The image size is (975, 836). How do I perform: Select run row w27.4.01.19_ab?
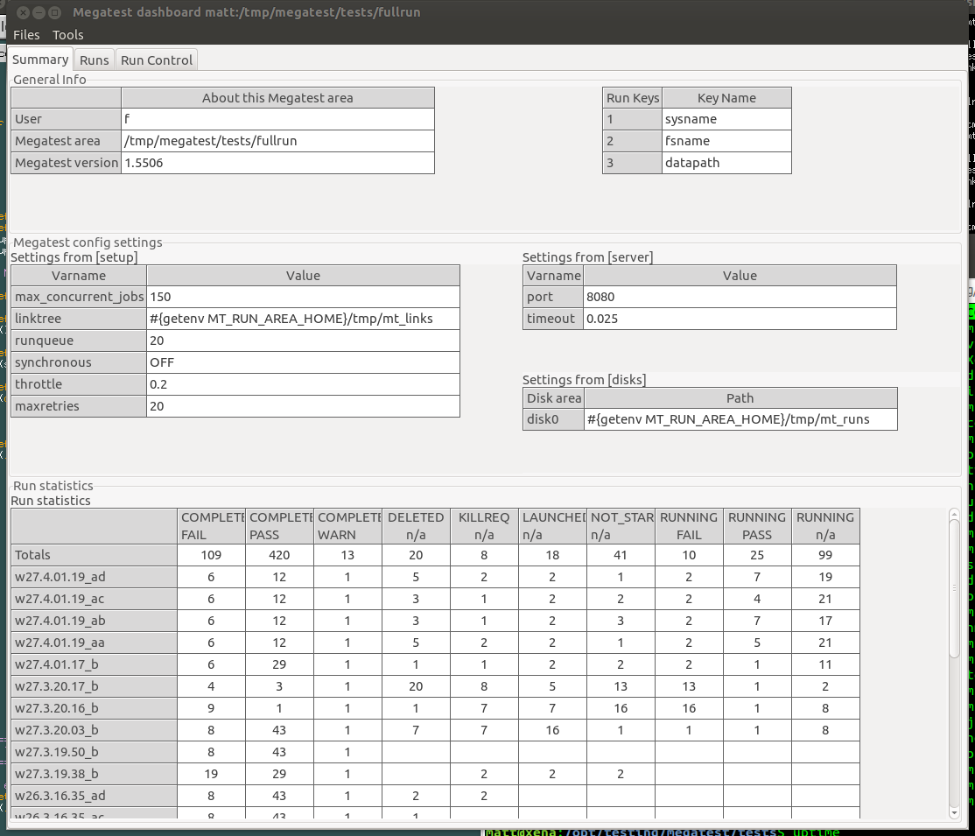(x=94, y=620)
